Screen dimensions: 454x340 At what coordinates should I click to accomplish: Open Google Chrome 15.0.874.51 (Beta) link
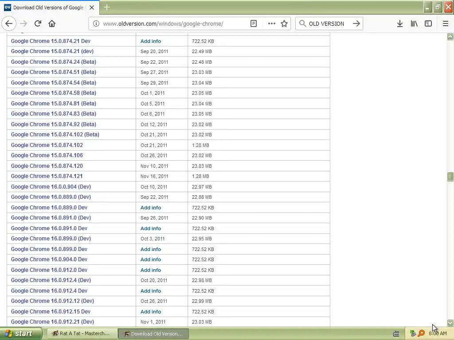pyautogui.click(x=54, y=72)
